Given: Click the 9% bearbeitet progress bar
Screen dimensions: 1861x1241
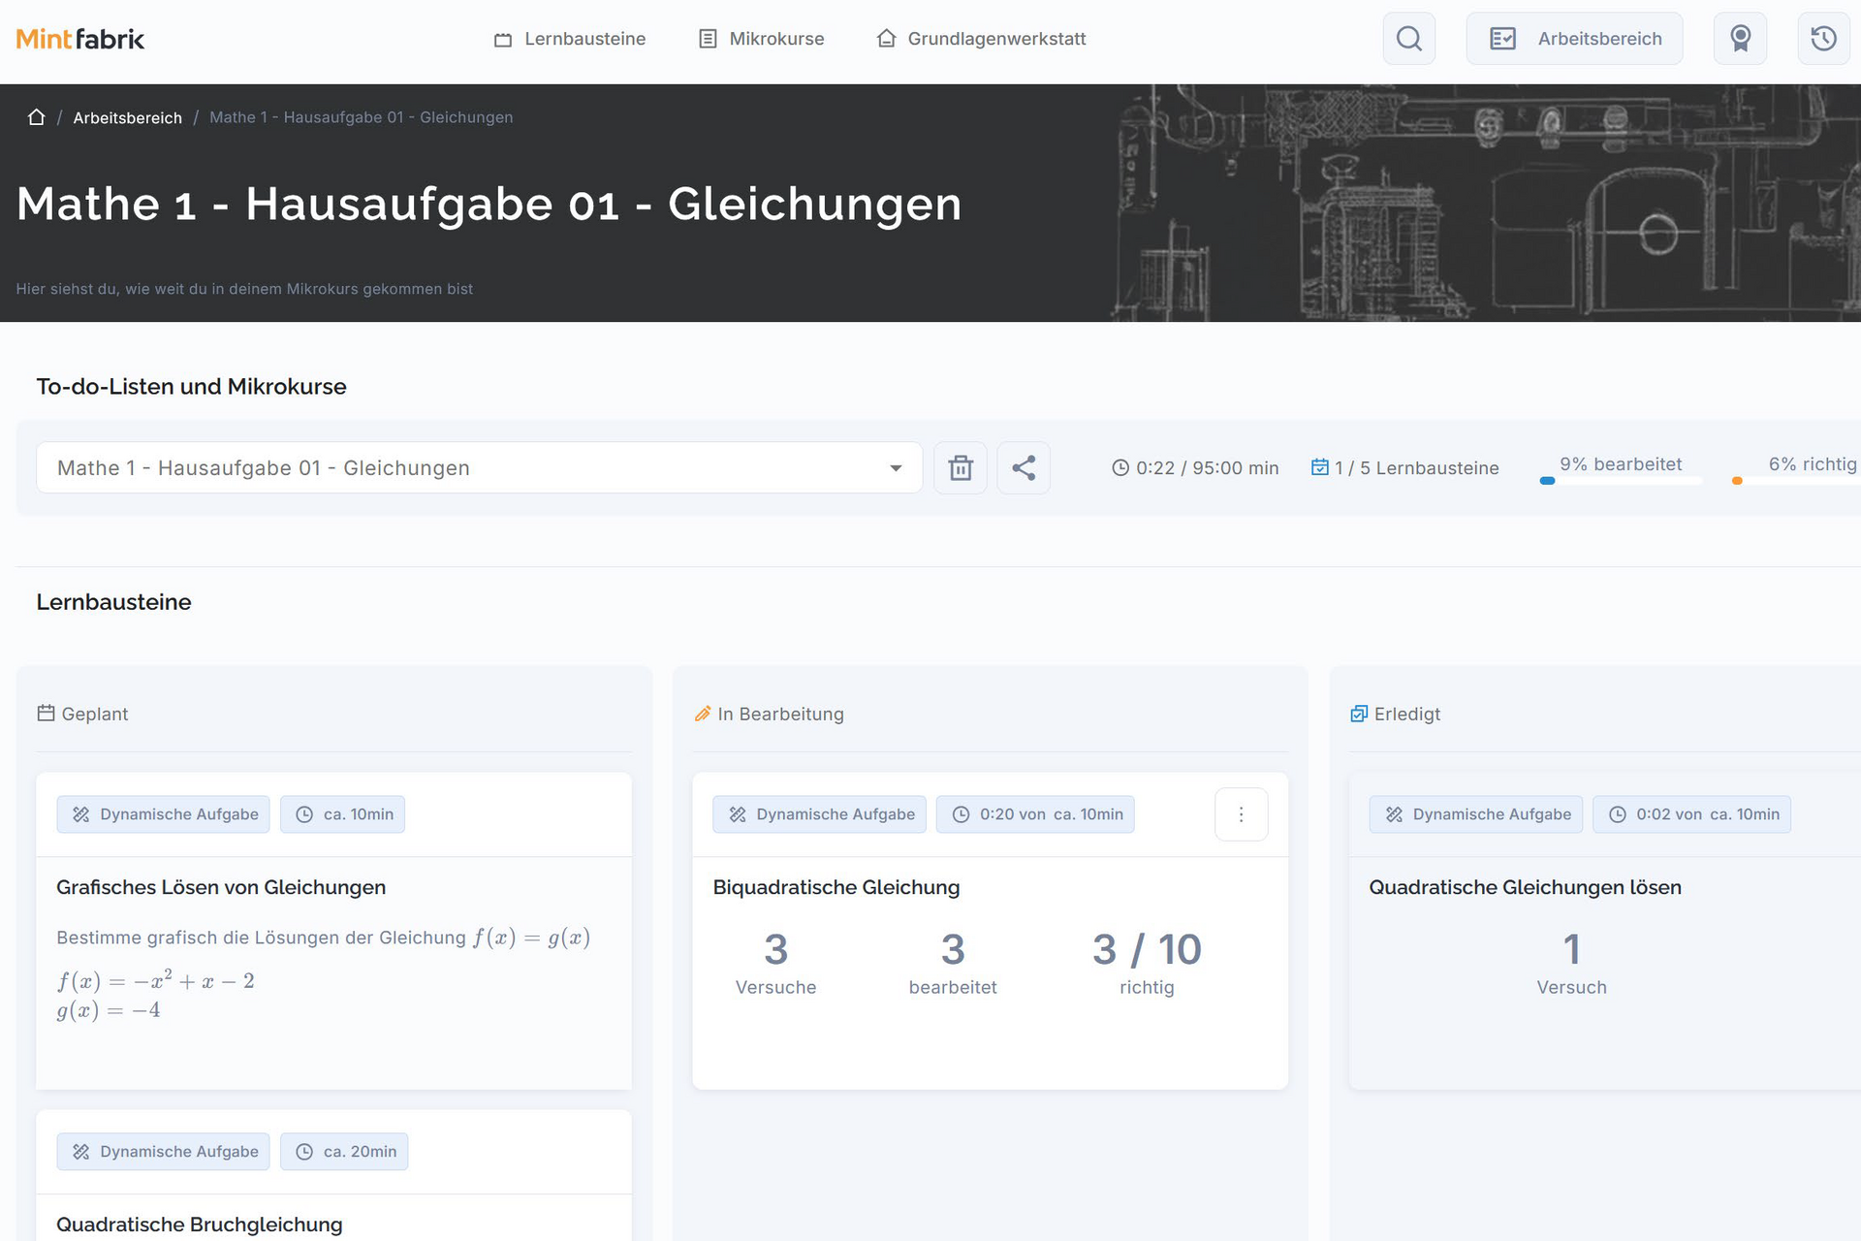Looking at the screenshot, I should pos(1621,480).
